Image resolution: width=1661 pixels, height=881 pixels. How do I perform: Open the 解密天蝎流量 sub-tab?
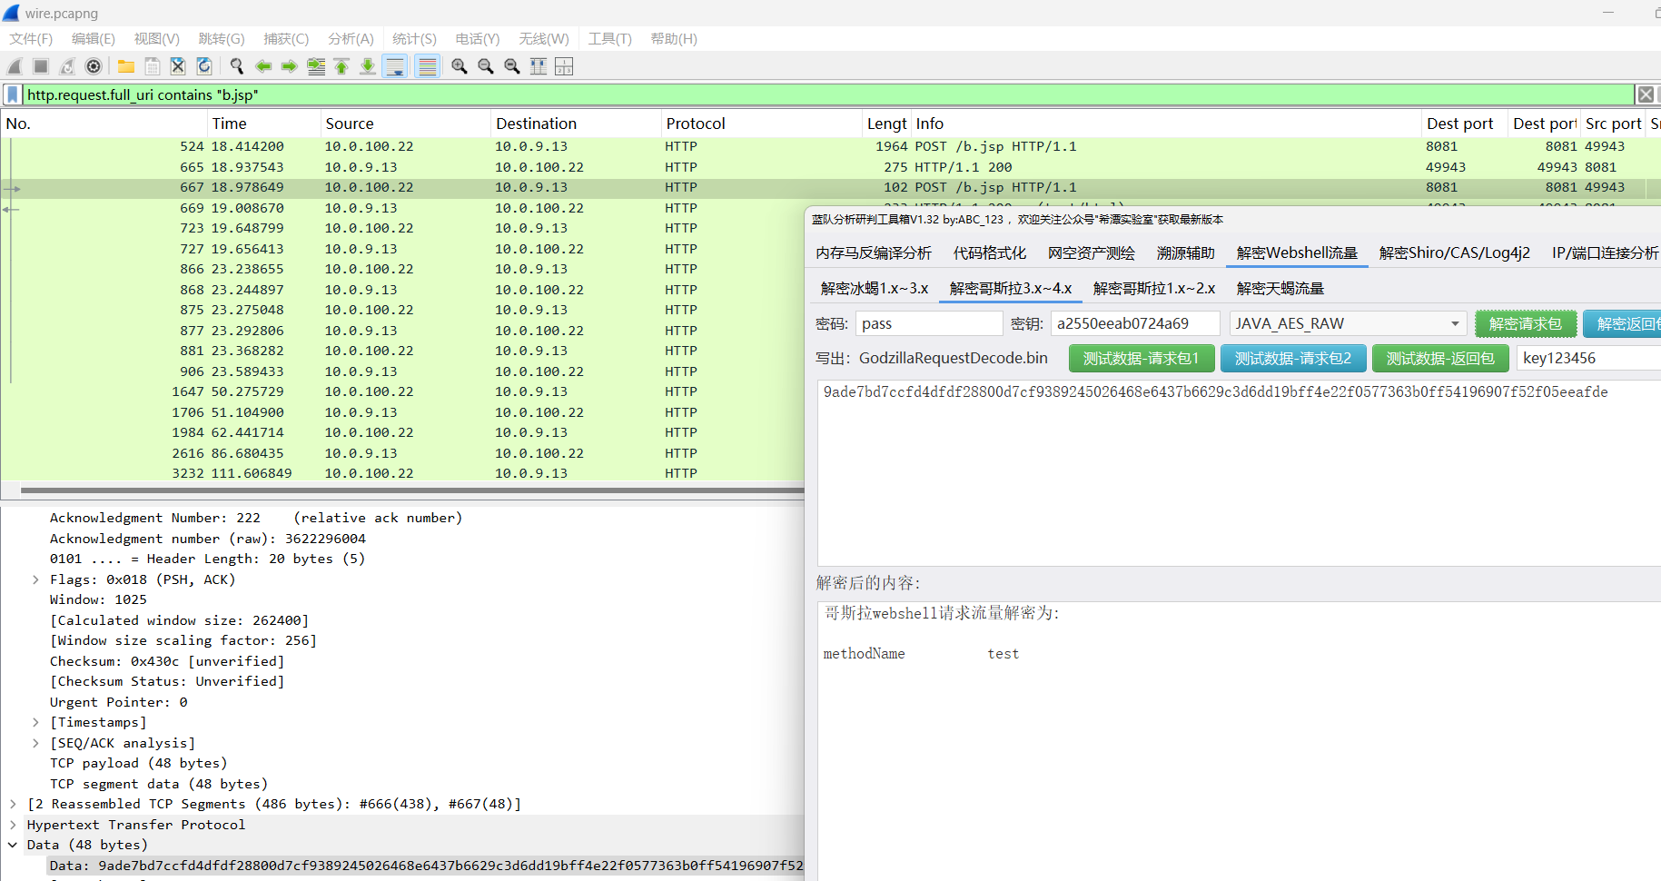(1280, 288)
